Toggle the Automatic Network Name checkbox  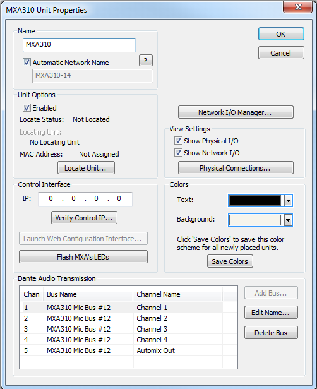(27, 63)
